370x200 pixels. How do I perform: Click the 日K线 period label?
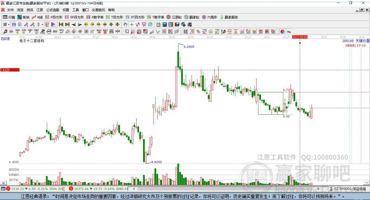[5, 39]
